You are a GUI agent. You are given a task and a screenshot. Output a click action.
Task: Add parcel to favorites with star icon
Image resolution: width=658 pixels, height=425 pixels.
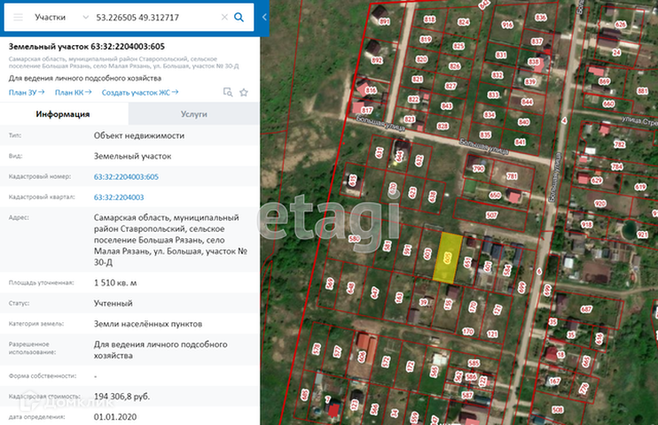click(x=244, y=92)
